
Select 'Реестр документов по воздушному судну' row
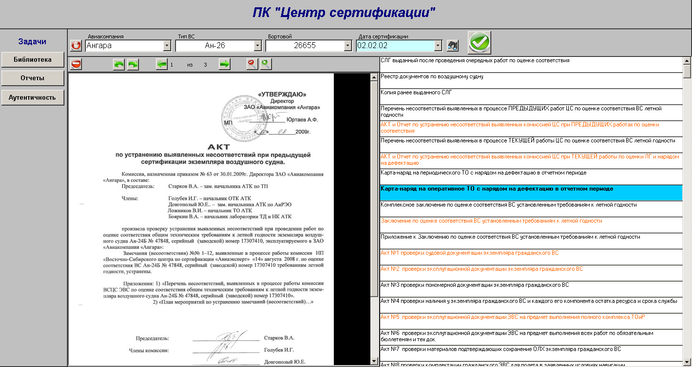click(531, 81)
